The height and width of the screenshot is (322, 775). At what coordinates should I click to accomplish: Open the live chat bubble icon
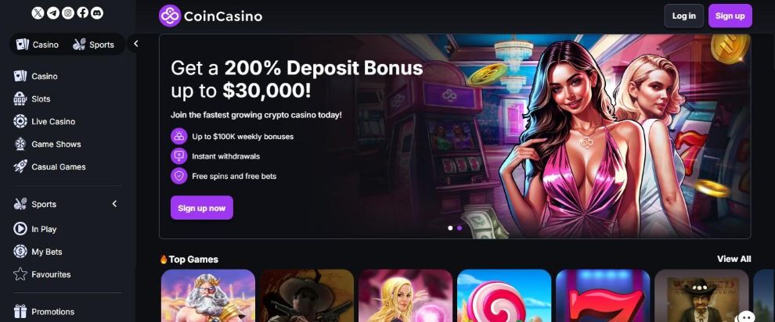pyautogui.click(x=744, y=316)
